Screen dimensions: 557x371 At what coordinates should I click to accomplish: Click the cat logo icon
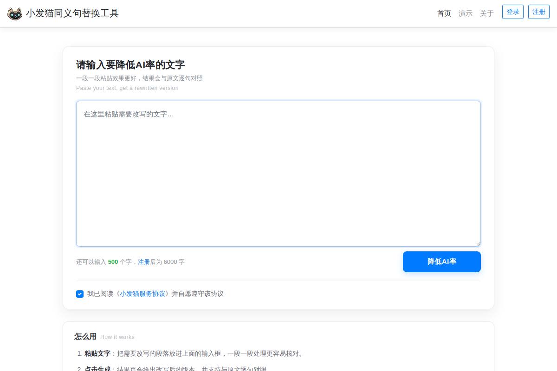[x=15, y=13]
